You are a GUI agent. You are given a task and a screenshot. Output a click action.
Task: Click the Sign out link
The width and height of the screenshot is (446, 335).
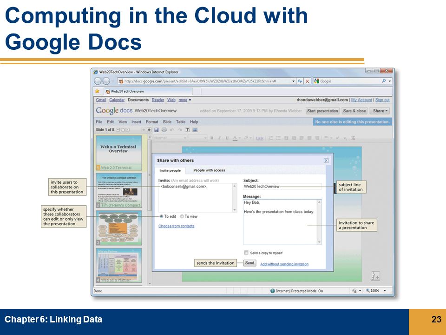coord(382,100)
